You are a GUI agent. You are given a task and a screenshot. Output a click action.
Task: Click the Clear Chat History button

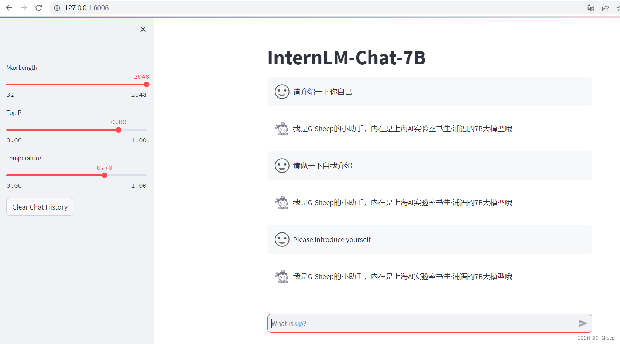point(40,207)
